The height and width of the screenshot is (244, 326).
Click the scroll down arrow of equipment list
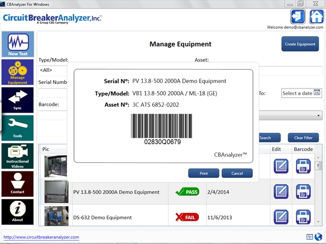click(x=318, y=222)
